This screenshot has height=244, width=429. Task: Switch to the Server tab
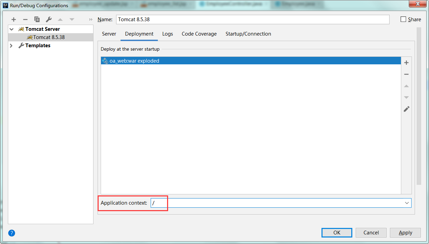click(x=109, y=34)
